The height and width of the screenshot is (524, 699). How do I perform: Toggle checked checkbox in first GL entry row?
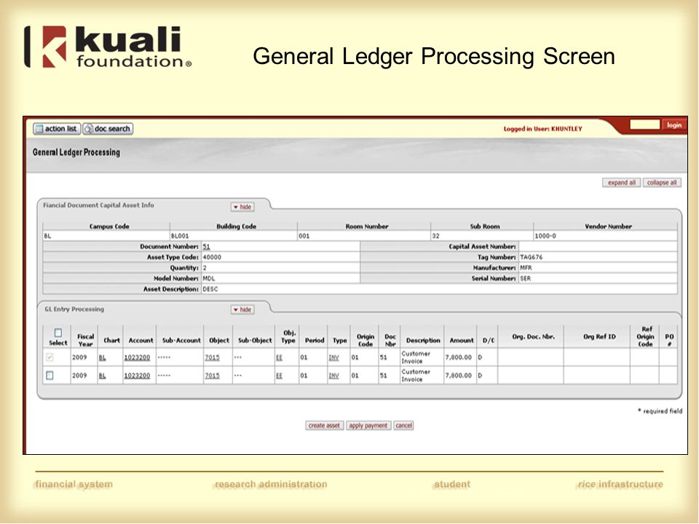[x=50, y=357]
